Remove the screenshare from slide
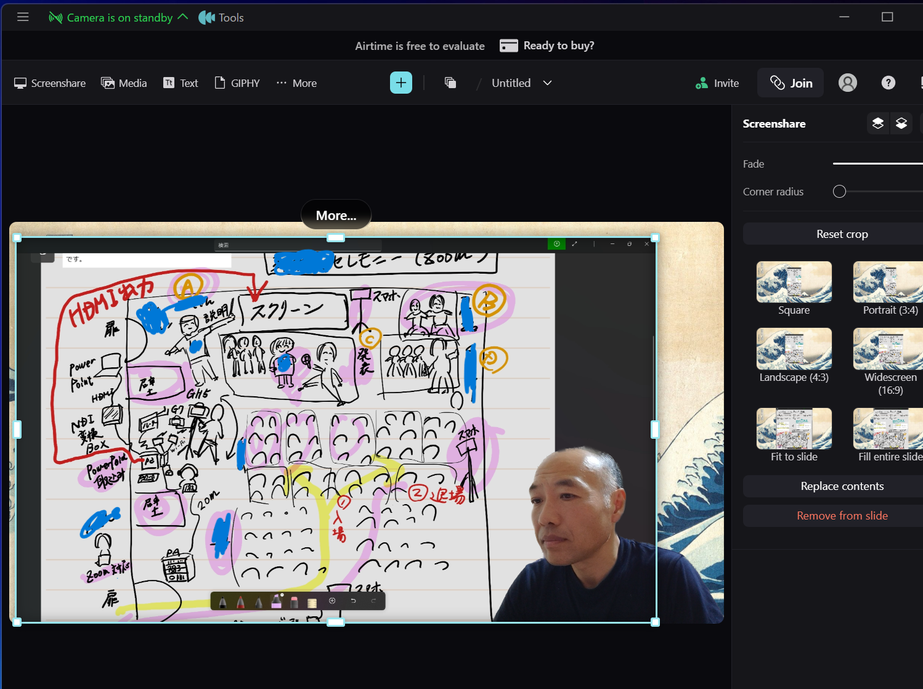The width and height of the screenshot is (923, 689). (x=842, y=516)
